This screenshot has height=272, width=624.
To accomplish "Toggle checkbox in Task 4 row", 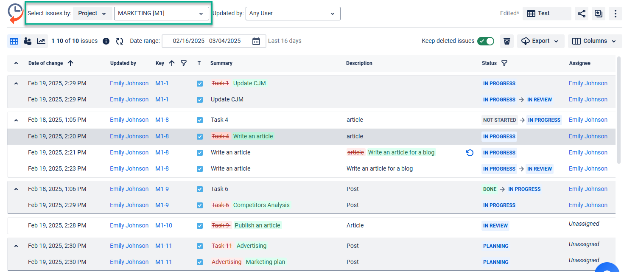I will click(200, 120).
